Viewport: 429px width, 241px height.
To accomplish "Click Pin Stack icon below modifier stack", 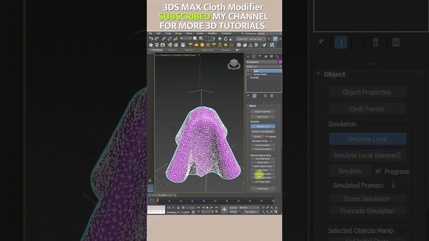I will click(x=248, y=96).
